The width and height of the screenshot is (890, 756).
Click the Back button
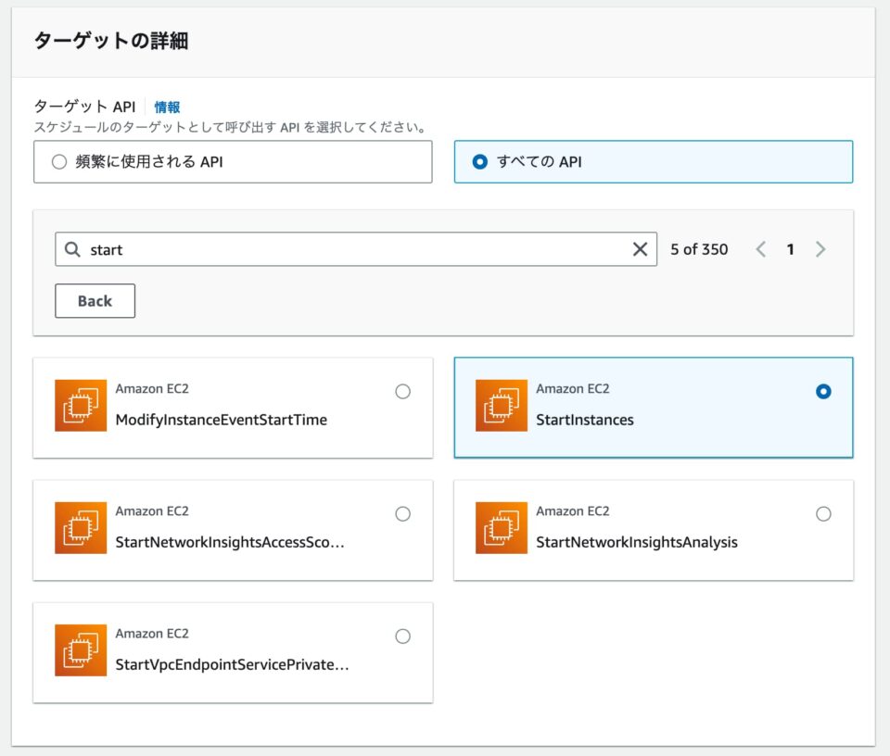[95, 300]
